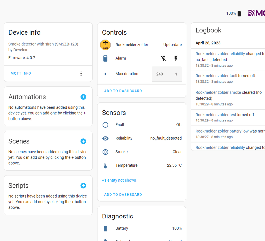Screen dimensions: 265x241
Task: Open the Battery diagnostic entity row
Action: (x=142, y=228)
